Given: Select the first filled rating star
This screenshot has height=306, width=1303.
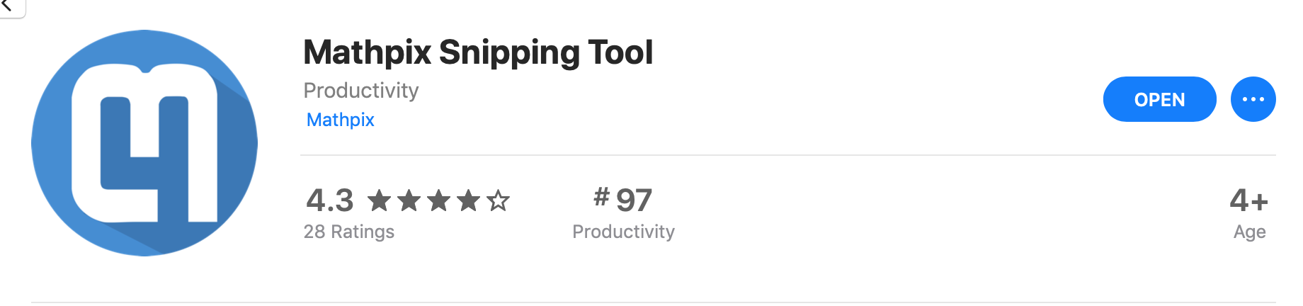Looking at the screenshot, I should click(x=380, y=200).
